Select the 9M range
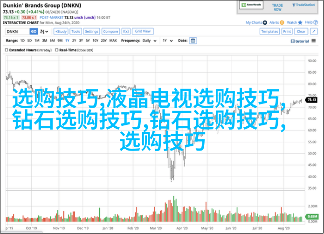 pos(60,41)
